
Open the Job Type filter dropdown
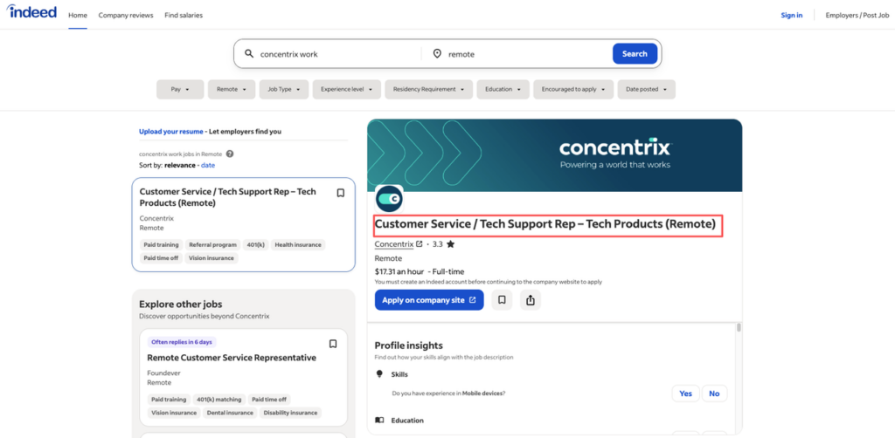coord(284,89)
